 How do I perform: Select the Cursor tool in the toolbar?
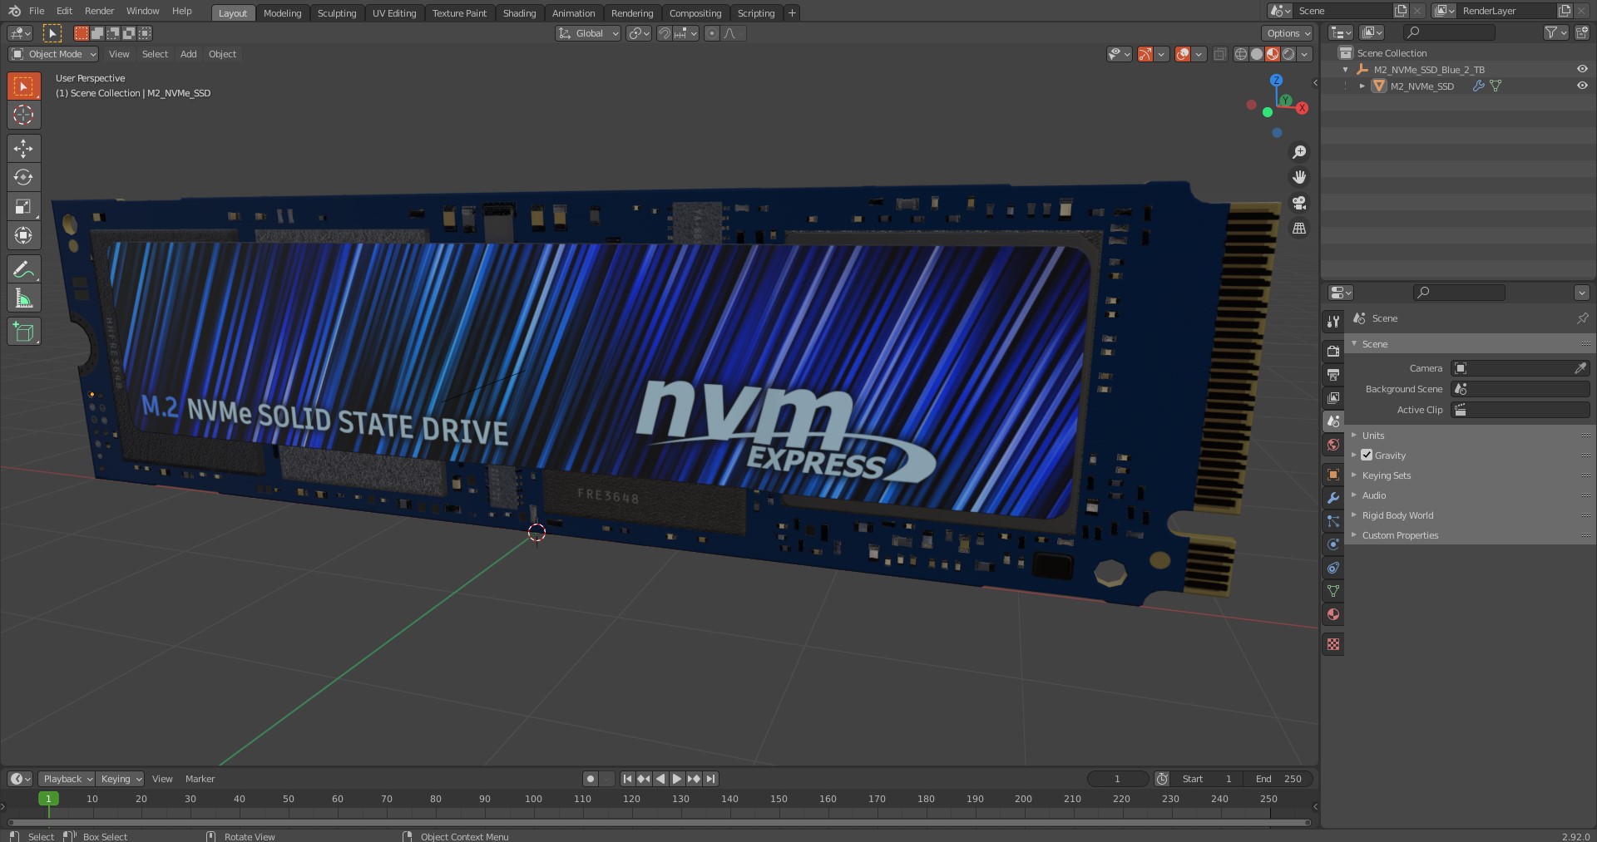23,115
